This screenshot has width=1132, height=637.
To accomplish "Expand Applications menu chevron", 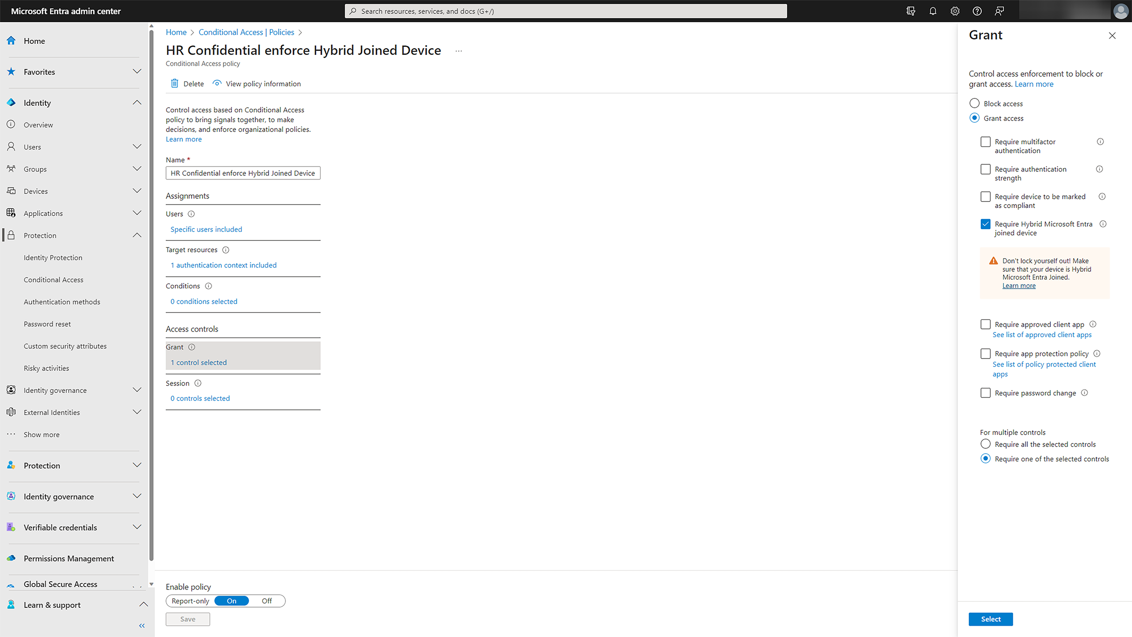I will 137,213.
